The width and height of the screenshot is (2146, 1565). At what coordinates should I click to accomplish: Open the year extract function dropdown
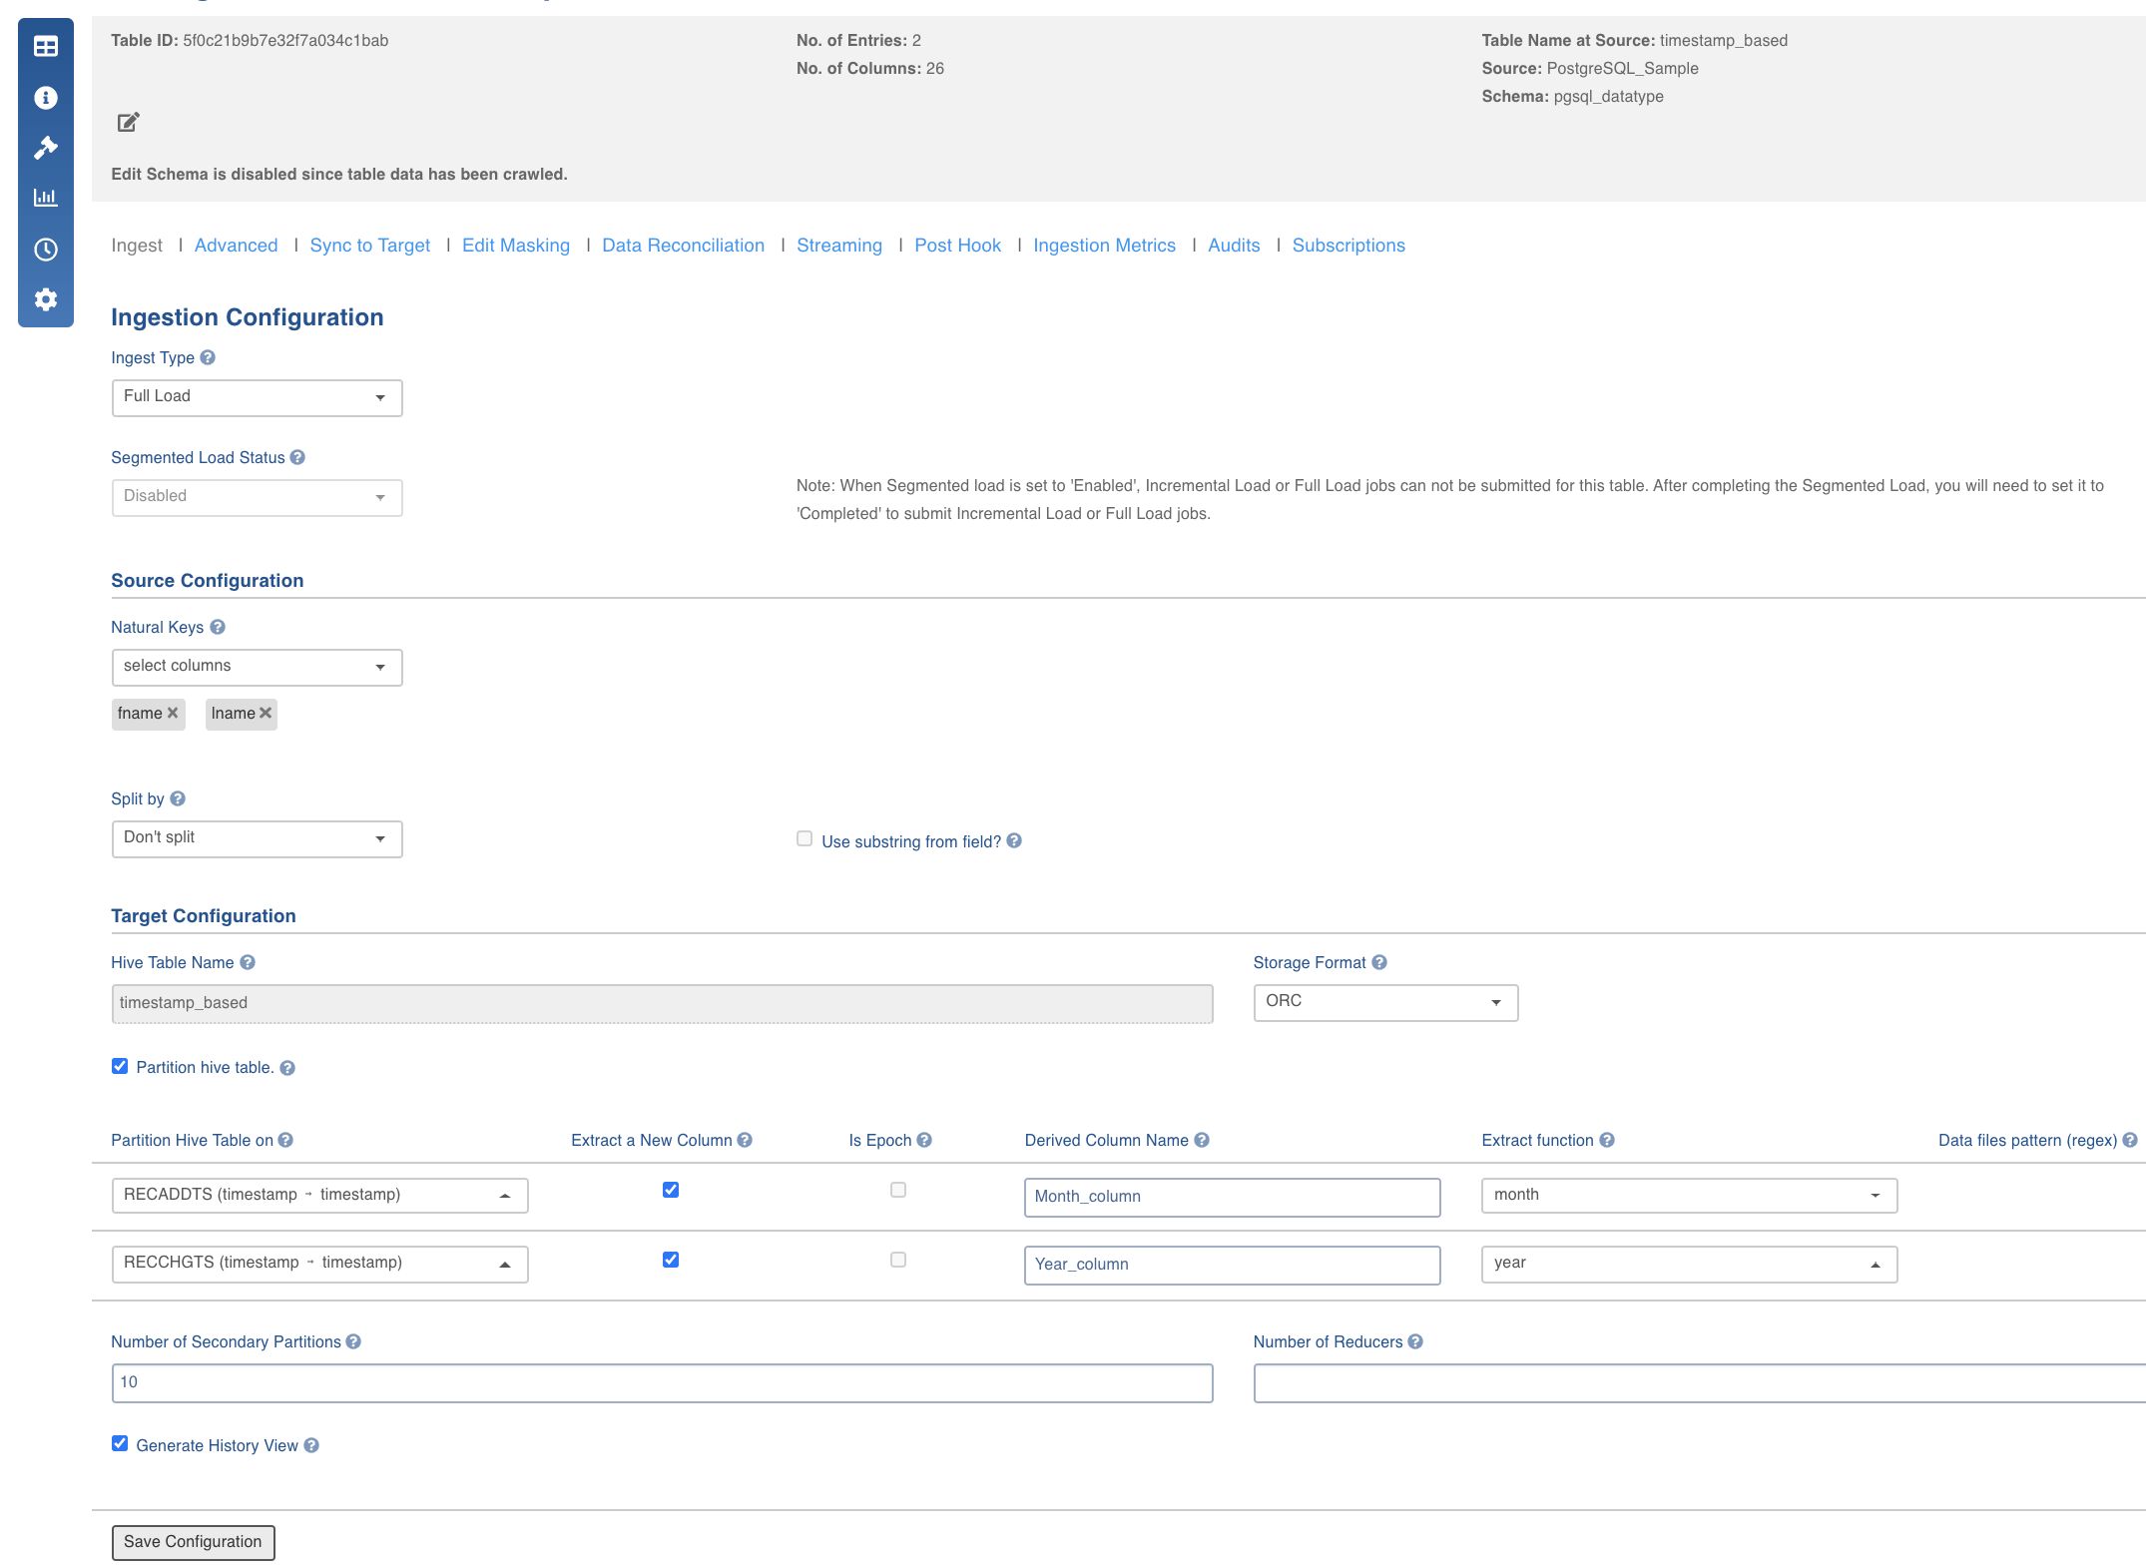pos(1689,1264)
